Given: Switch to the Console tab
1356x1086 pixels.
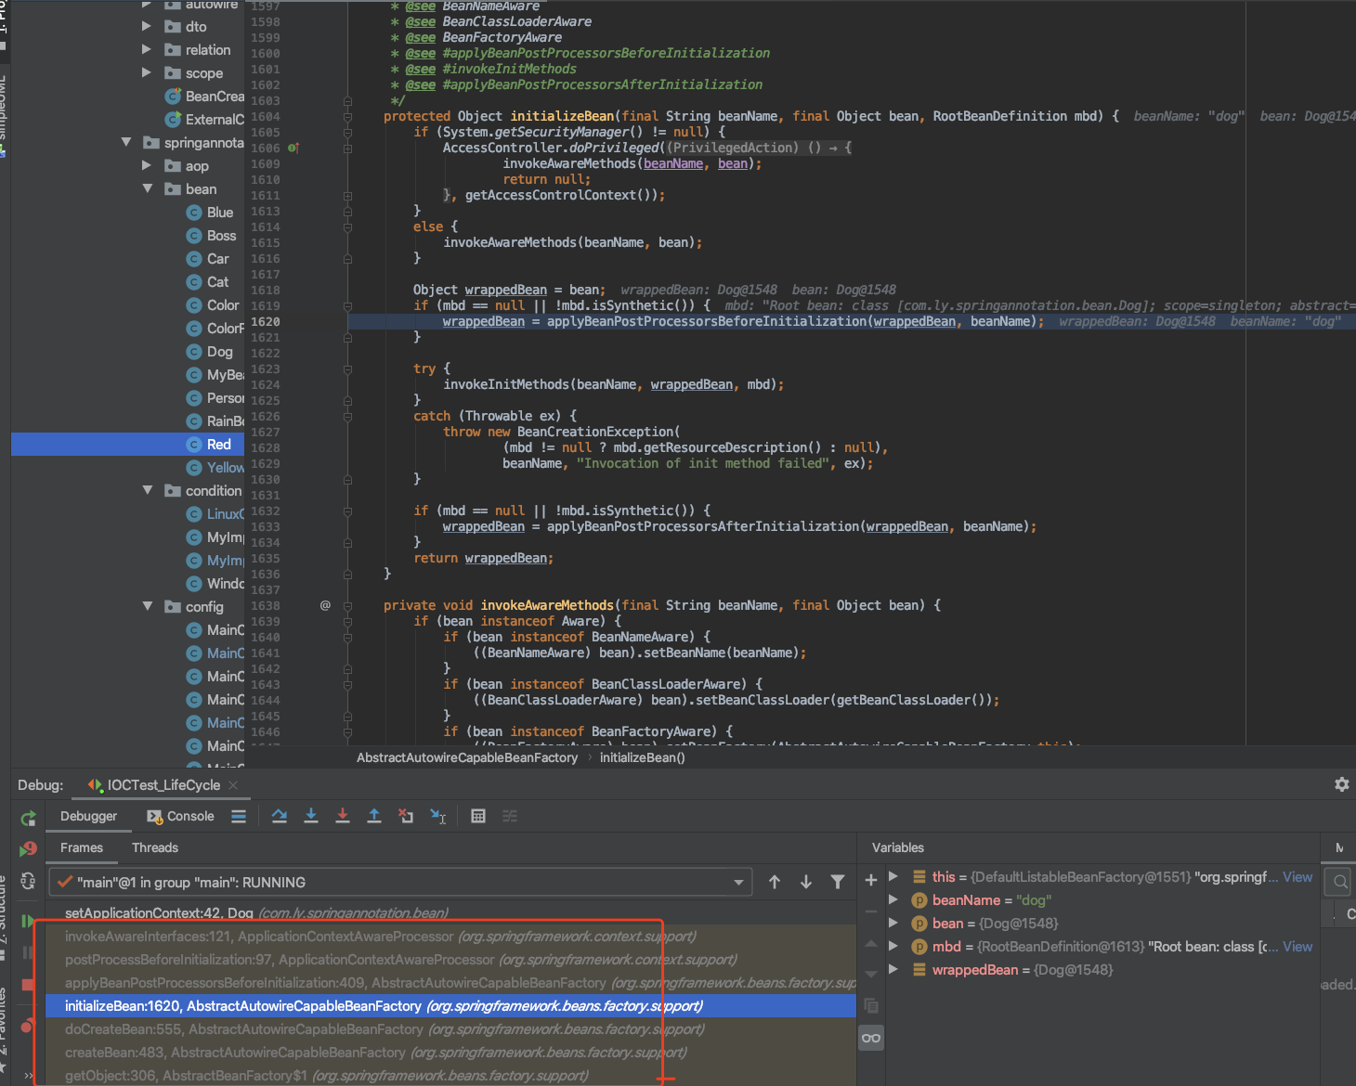Looking at the screenshot, I should click(181, 816).
